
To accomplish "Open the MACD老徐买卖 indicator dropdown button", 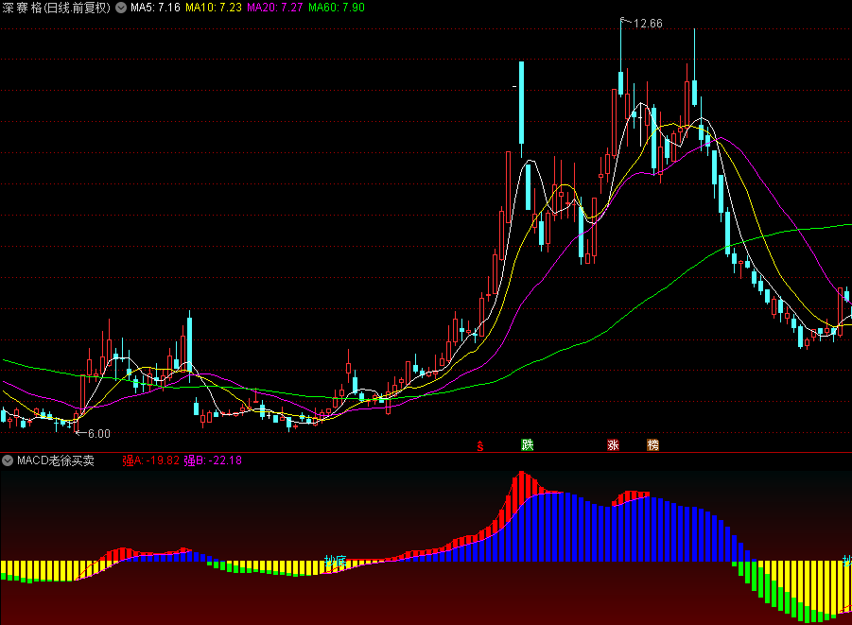I will click(8, 460).
